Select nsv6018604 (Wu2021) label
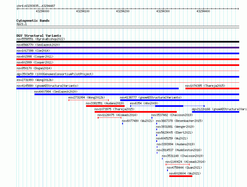The image size is (247, 187). point(185,173)
